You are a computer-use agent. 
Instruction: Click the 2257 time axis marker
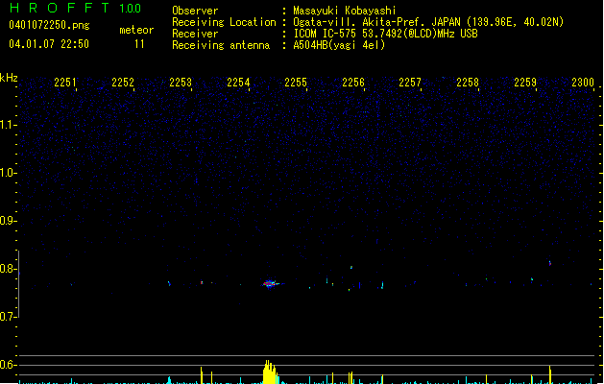tap(410, 83)
